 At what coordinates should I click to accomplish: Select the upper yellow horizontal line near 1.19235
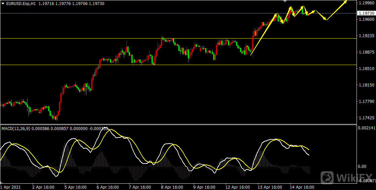pyautogui.click(x=101, y=38)
